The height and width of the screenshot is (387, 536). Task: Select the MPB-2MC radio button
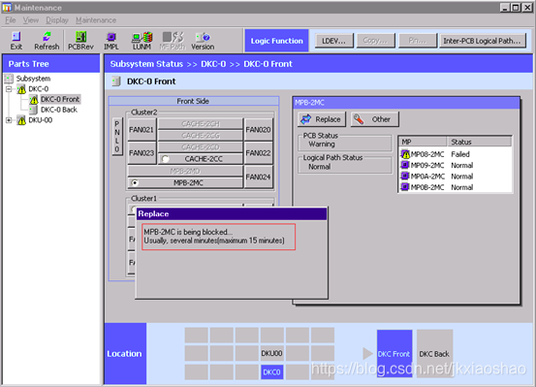click(135, 182)
